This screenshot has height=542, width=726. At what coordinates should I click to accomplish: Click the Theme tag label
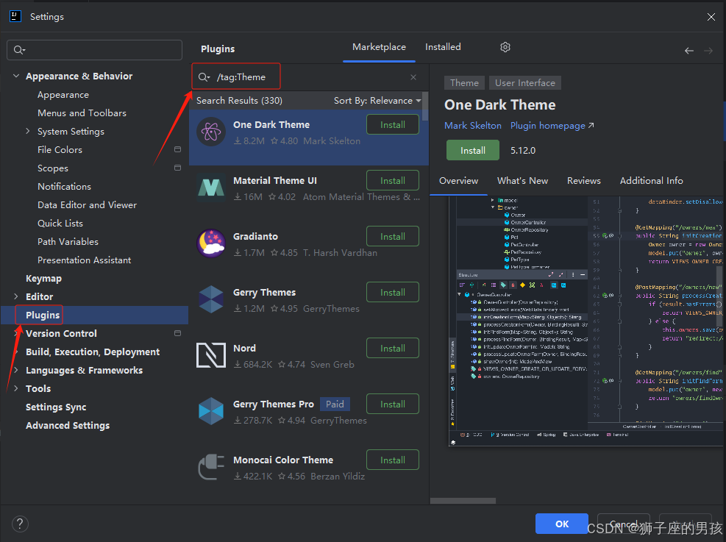(464, 83)
